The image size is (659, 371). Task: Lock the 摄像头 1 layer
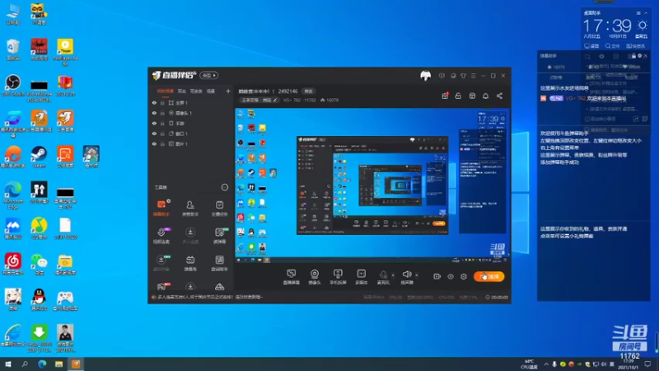(162, 113)
